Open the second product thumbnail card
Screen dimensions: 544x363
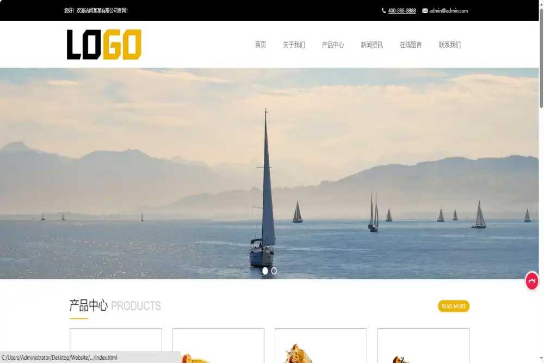(218, 346)
